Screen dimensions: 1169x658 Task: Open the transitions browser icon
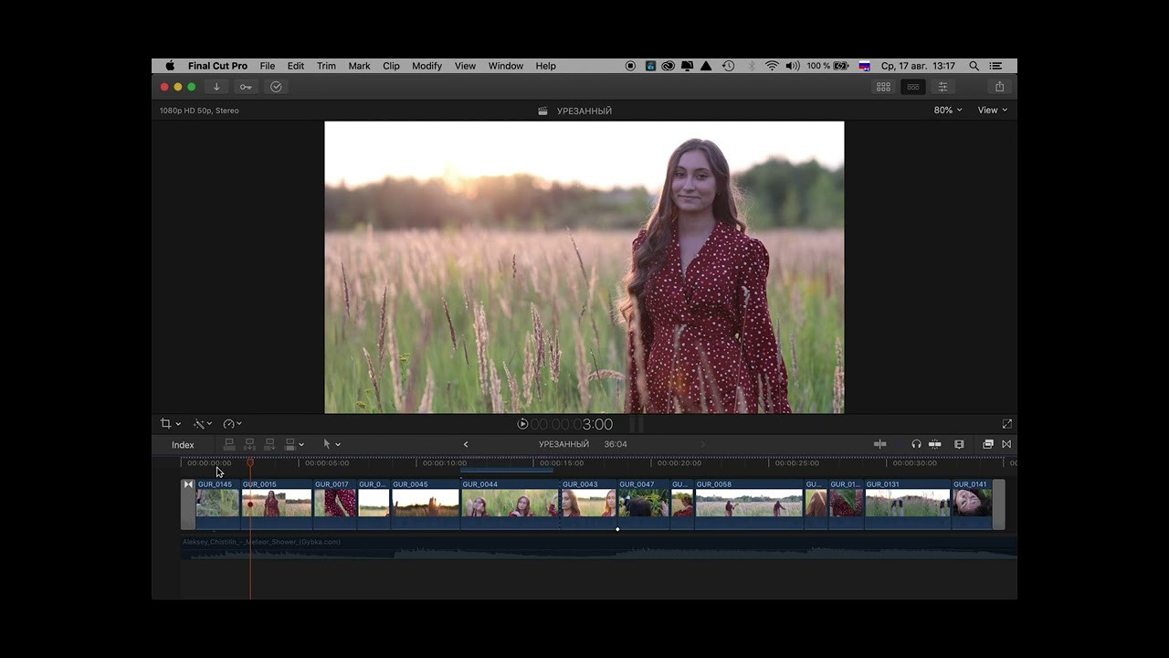(1006, 444)
